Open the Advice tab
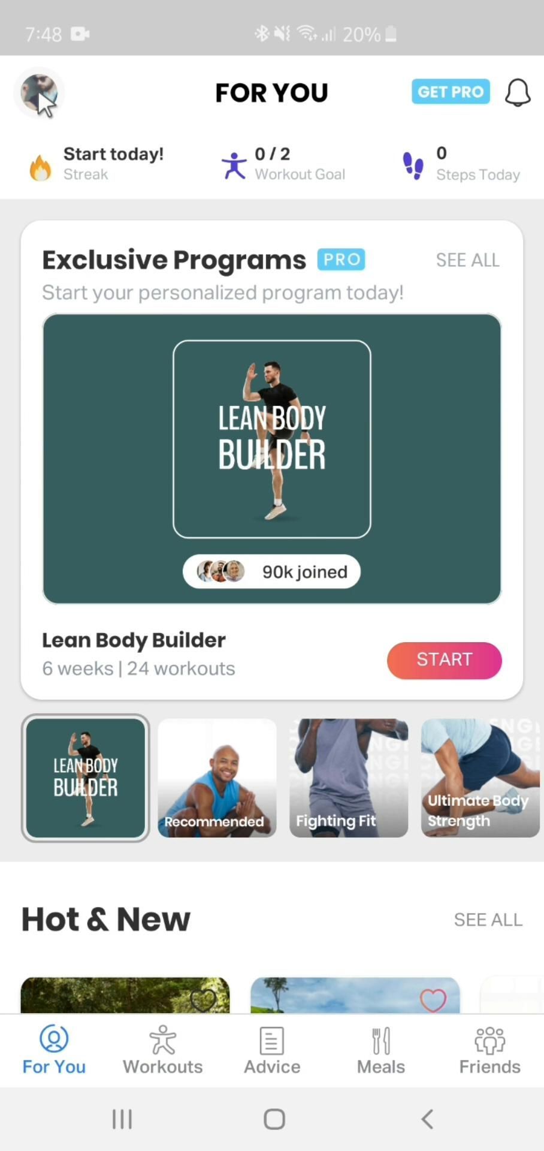The height and width of the screenshot is (1151, 544). pos(272,1050)
